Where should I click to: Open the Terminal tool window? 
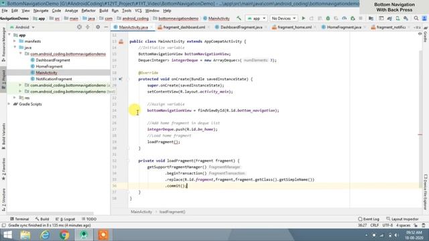tap(19, 219)
